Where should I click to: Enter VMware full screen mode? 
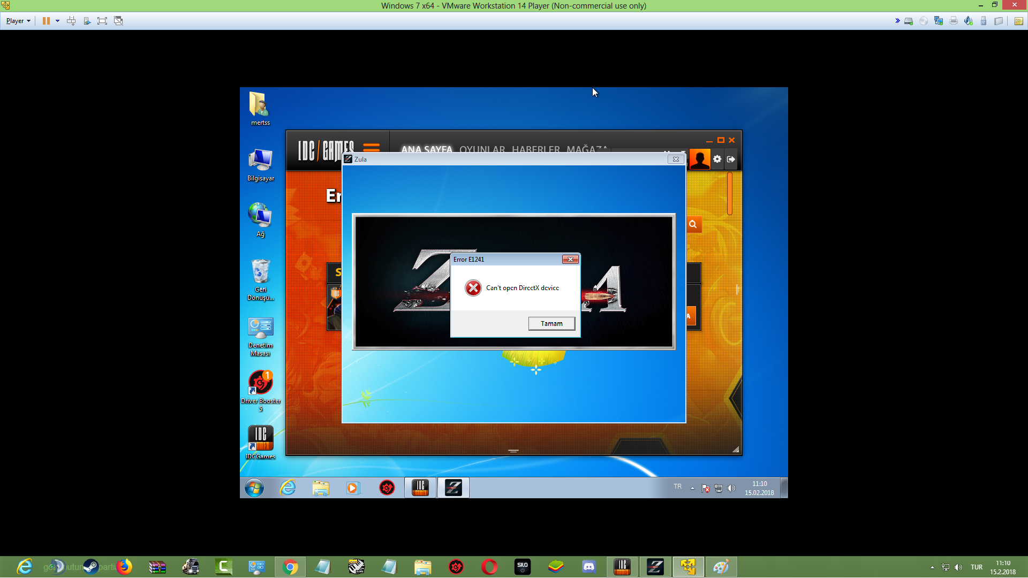[x=102, y=21]
